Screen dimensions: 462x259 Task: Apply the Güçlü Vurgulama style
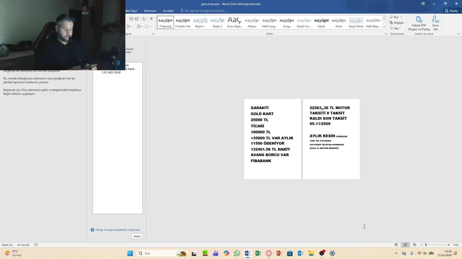point(304,22)
